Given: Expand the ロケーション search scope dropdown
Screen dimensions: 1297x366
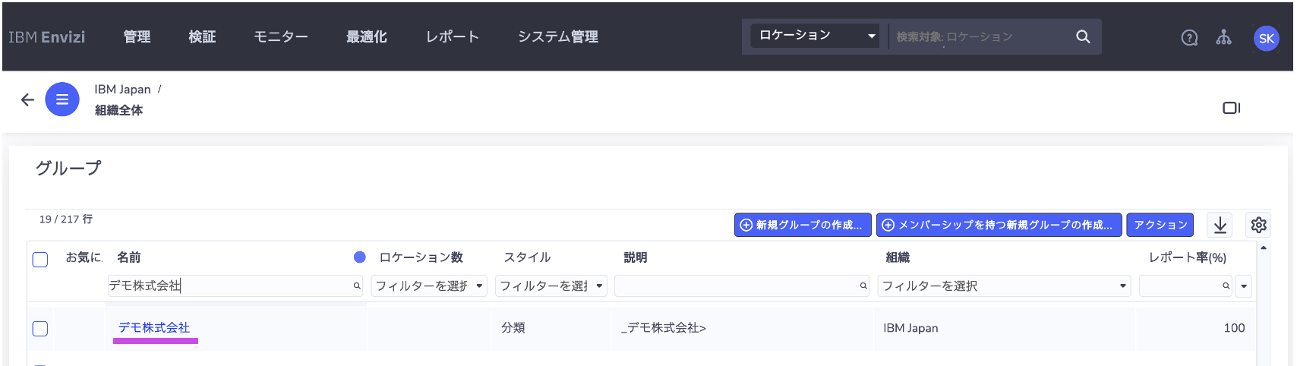Looking at the screenshot, I should (x=815, y=36).
